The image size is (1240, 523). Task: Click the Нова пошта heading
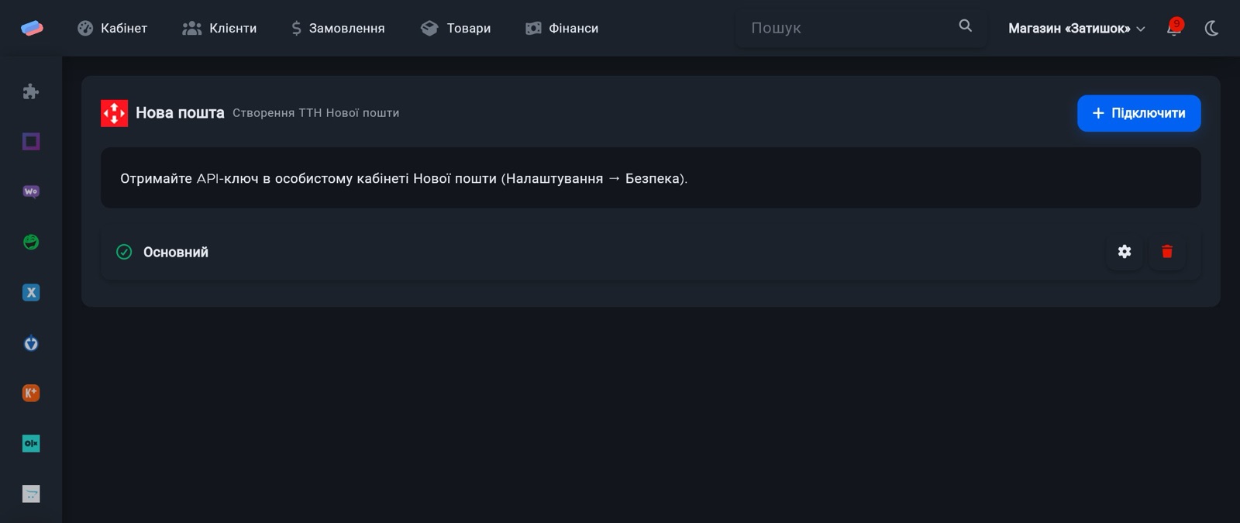(180, 113)
